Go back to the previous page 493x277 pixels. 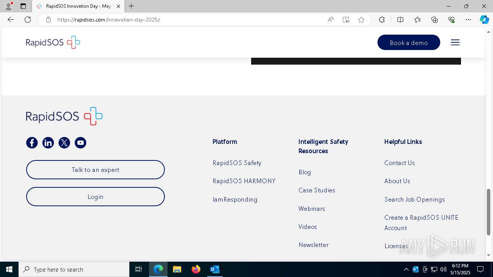[11, 20]
